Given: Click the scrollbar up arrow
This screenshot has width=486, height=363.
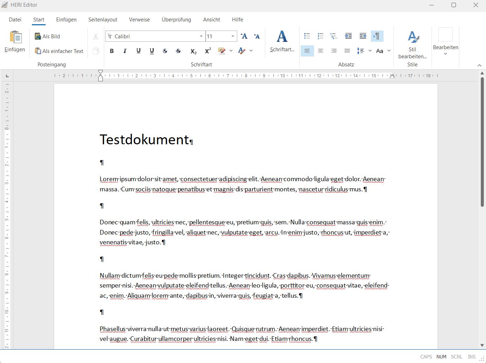Looking at the screenshot, I should point(482,73).
